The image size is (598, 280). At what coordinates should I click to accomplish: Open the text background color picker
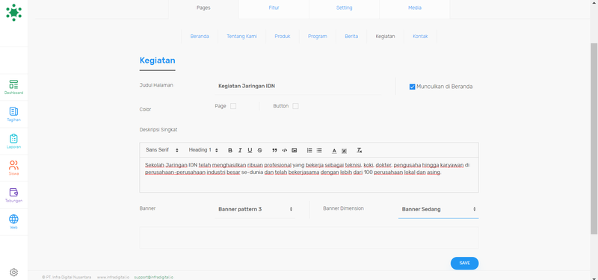coord(344,151)
